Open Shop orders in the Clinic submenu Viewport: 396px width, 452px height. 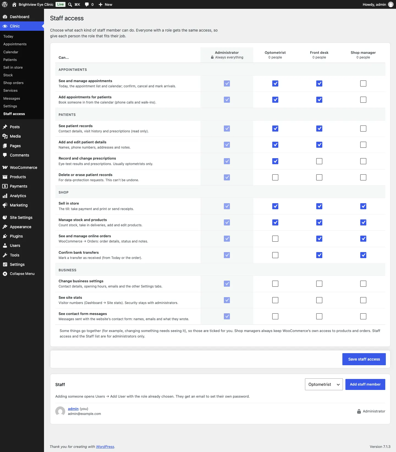tap(13, 83)
